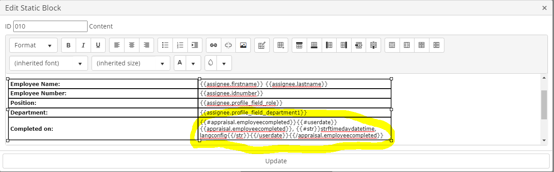554x172 pixels.
Task: Click the unlink icon
Action: point(228,45)
